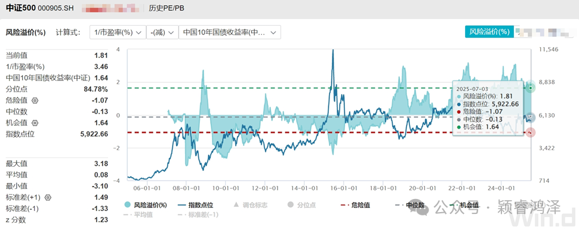Click the 平均值 value 0.08
The width and height of the screenshot is (579, 230).
coord(101,175)
